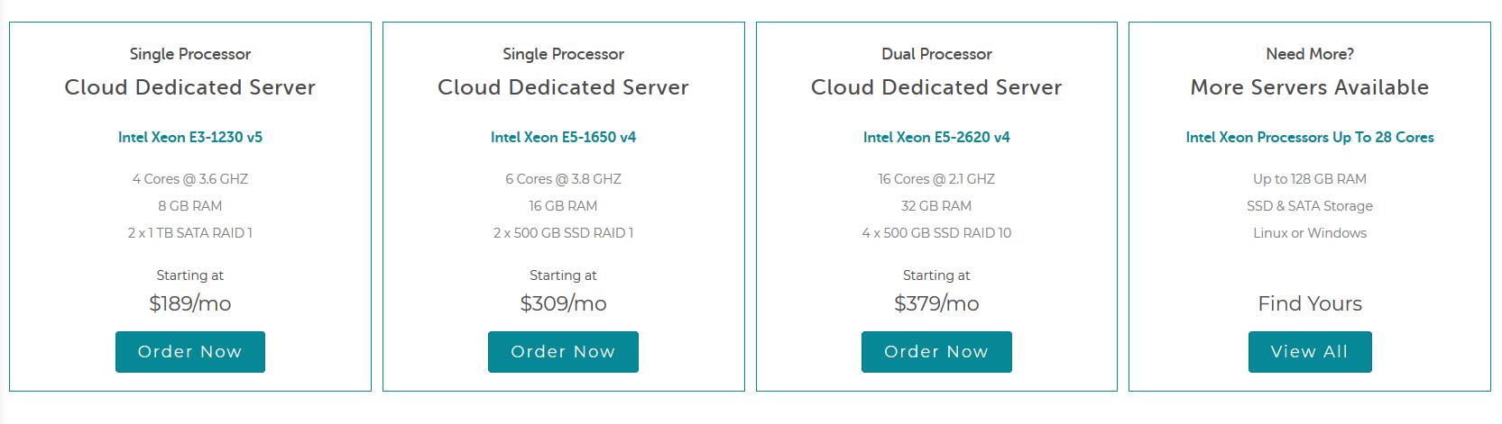Select the Intel Xeon E5-1650 v4 link
Viewport: 1502px width, 424px height.
[563, 138]
